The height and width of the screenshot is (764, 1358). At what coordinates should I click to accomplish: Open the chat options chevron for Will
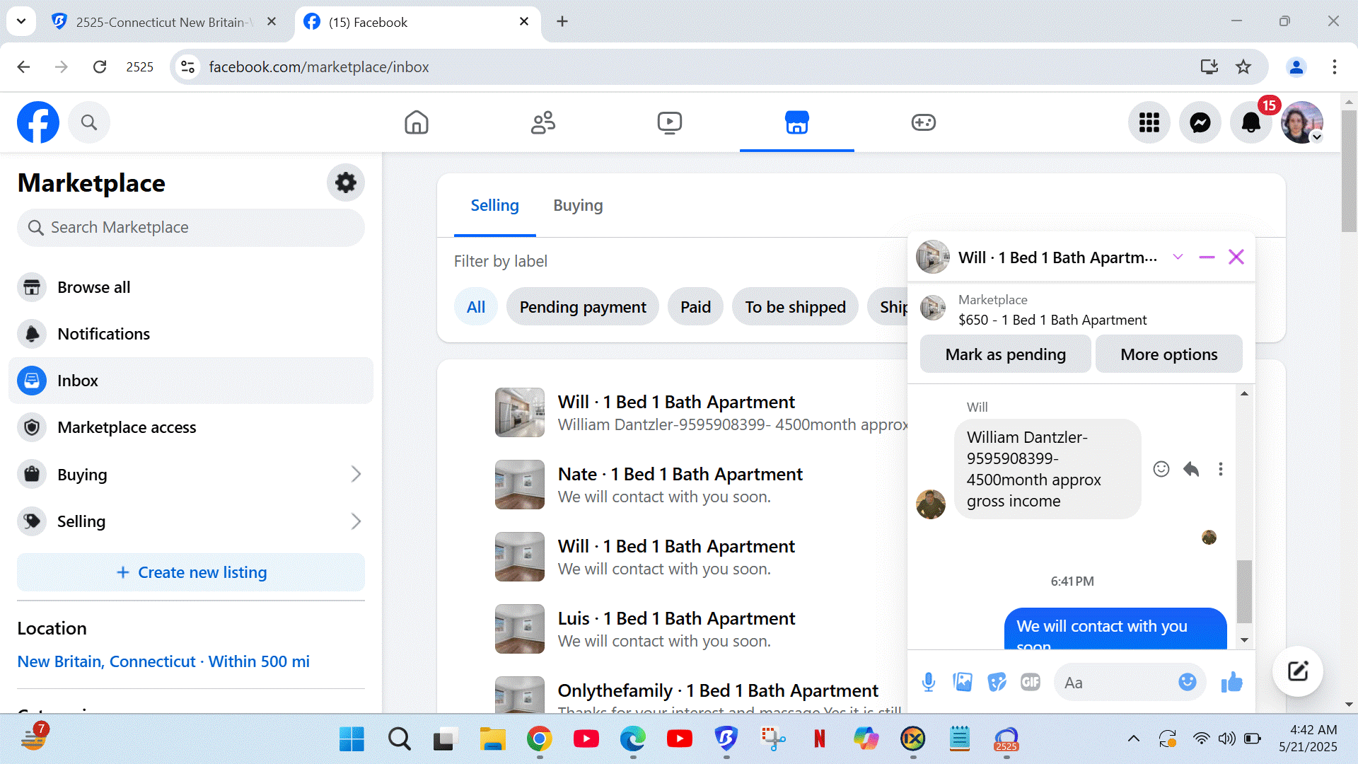pos(1178,257)
